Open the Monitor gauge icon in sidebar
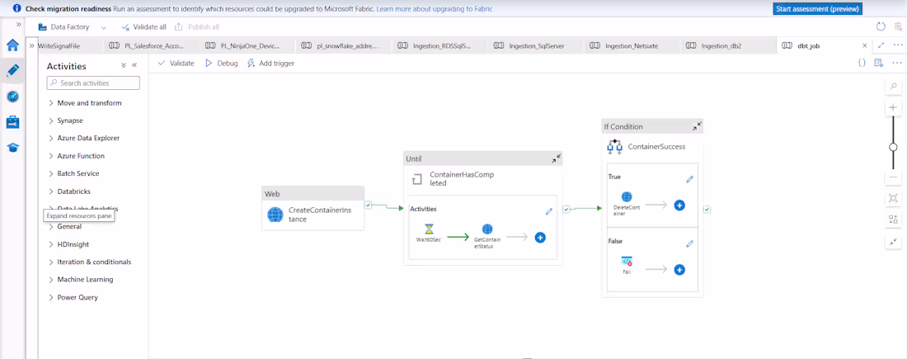 pyautogui.click(x=12, y=97)
